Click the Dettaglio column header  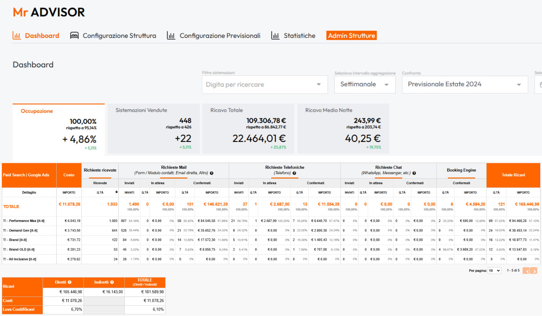click(x=29, y=193)
